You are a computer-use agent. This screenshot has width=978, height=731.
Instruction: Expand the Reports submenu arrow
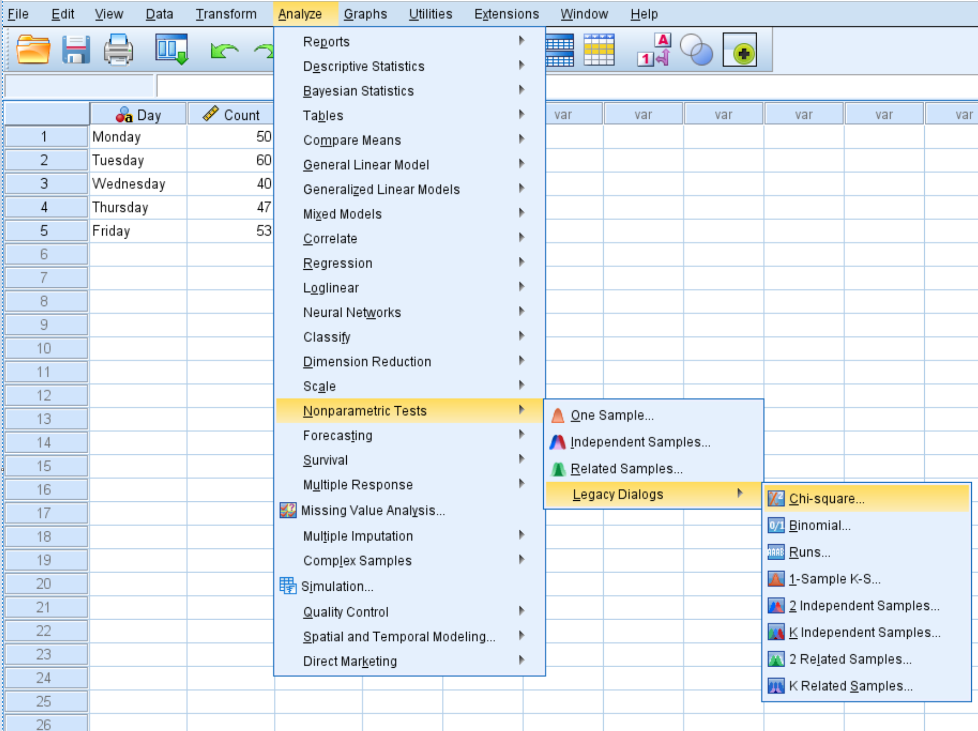pos(522,40)
